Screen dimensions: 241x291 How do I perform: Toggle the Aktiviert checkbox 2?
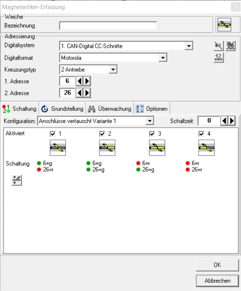click(103, 134)
